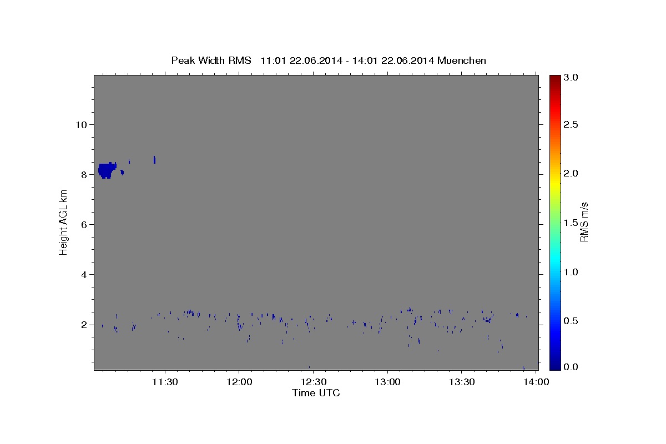Click the colorbar label 3.0

(571, 77)
